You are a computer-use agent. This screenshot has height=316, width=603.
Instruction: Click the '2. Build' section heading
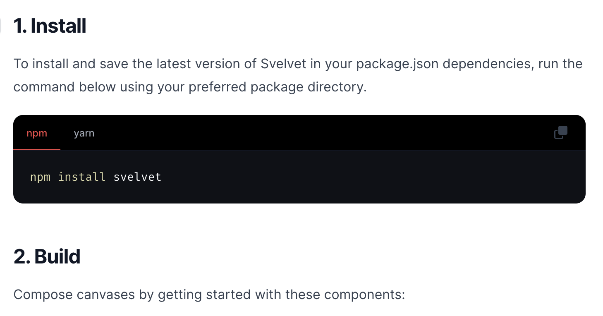pyautogui.click(x=47, y=256)
